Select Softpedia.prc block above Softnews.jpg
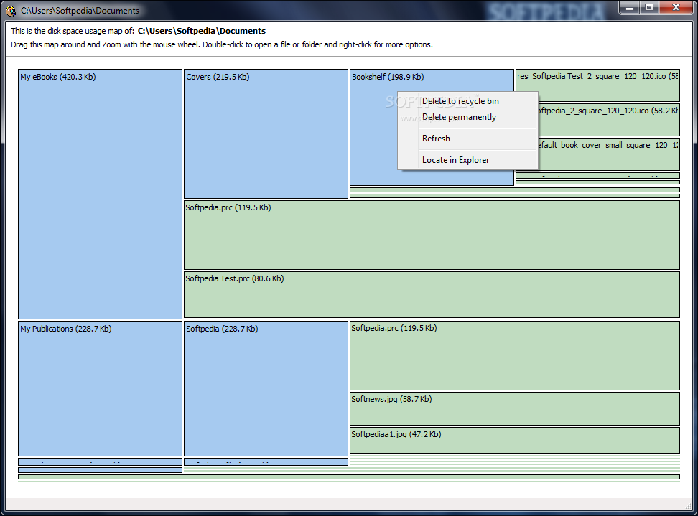 (515, 355)
